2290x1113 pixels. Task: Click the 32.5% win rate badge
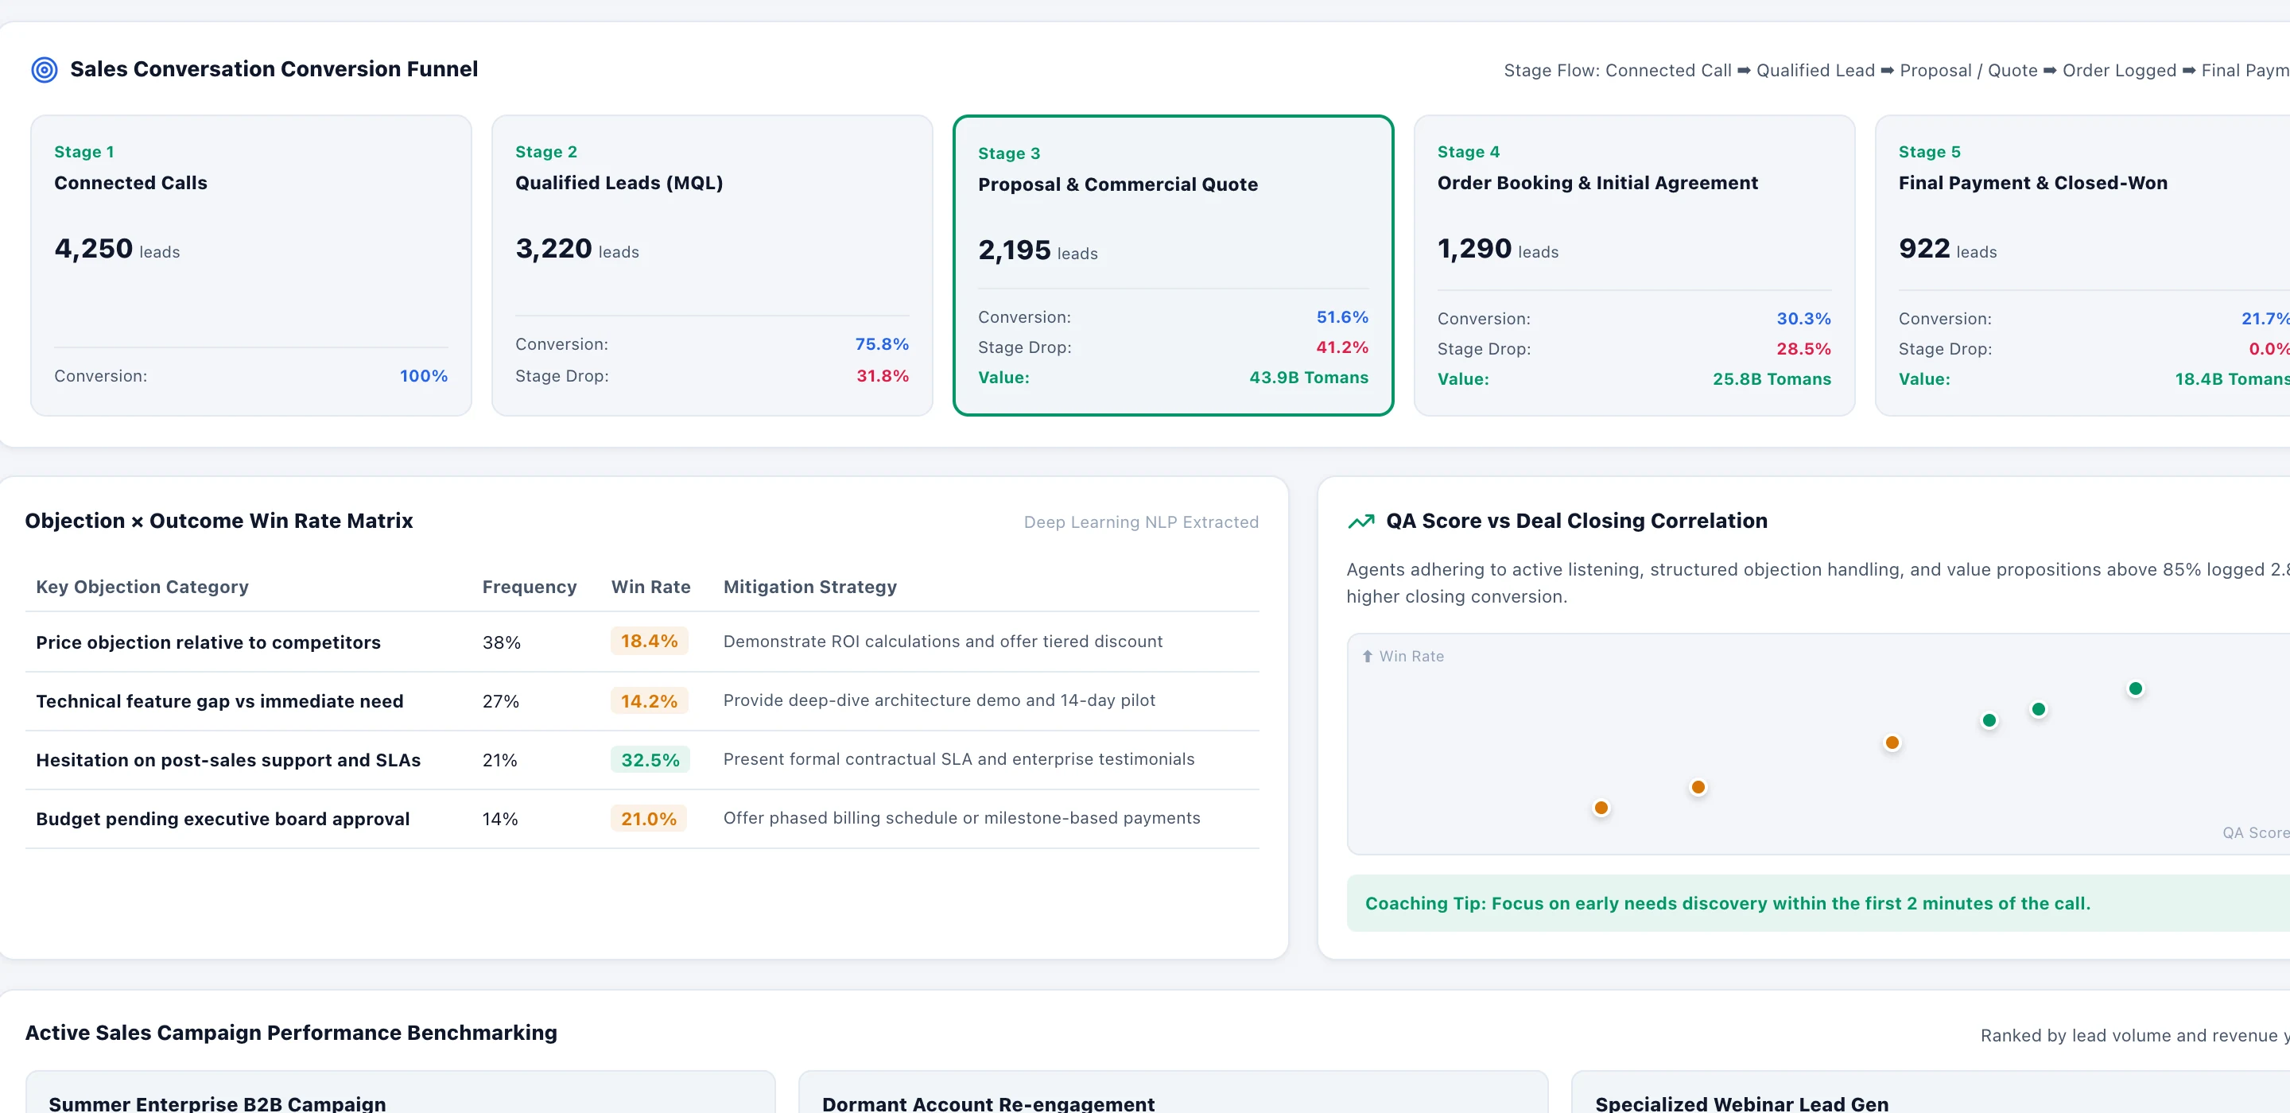650,760
